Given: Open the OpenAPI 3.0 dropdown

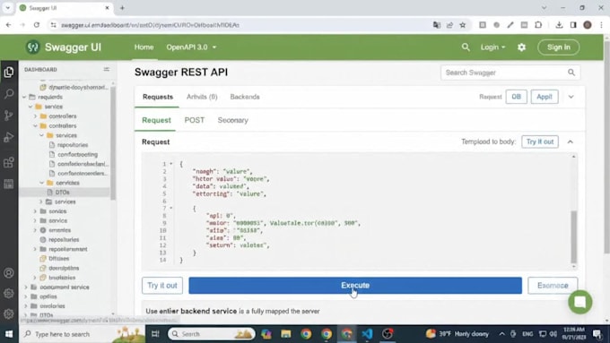Looking at the screenshot, I should tap(191, 47).
